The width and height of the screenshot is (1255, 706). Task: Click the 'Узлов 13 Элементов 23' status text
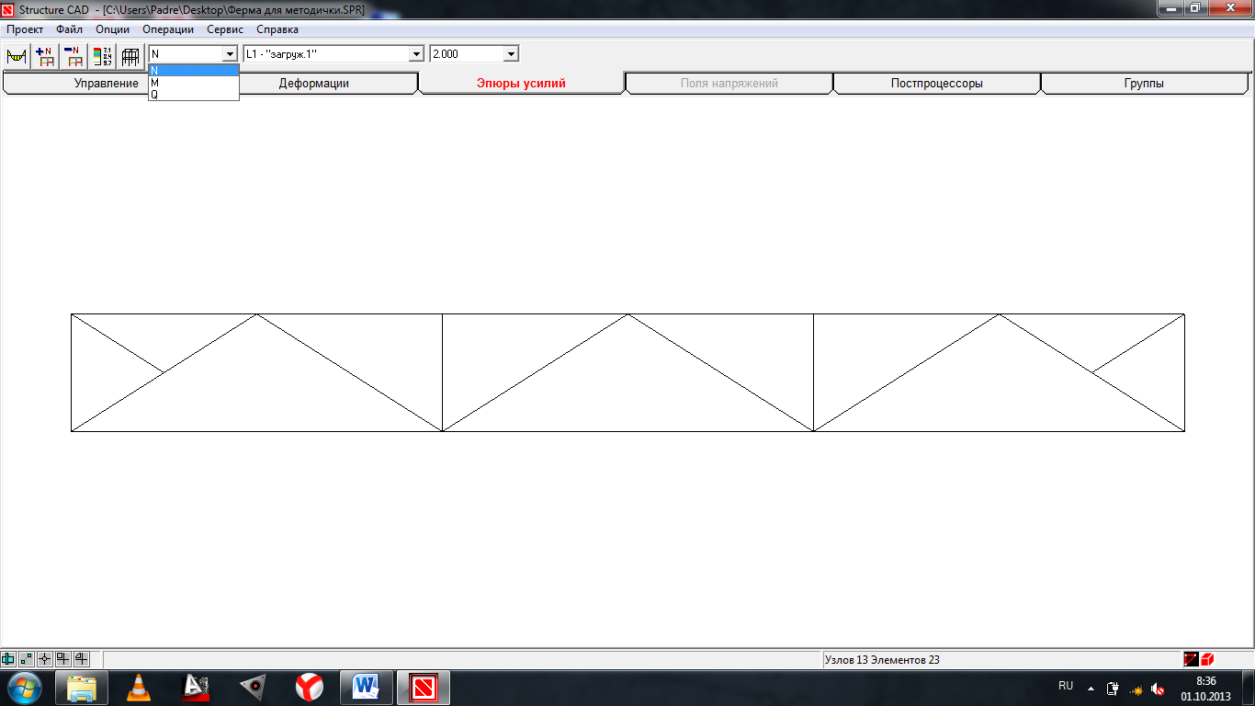tap(882, 660)
